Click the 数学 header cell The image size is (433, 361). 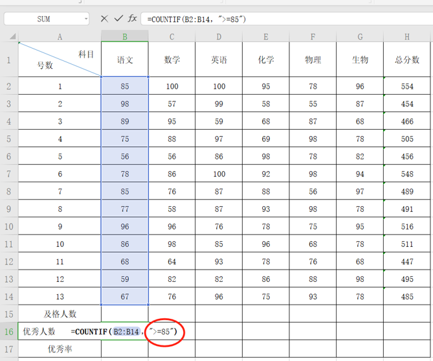coord(172,60)
